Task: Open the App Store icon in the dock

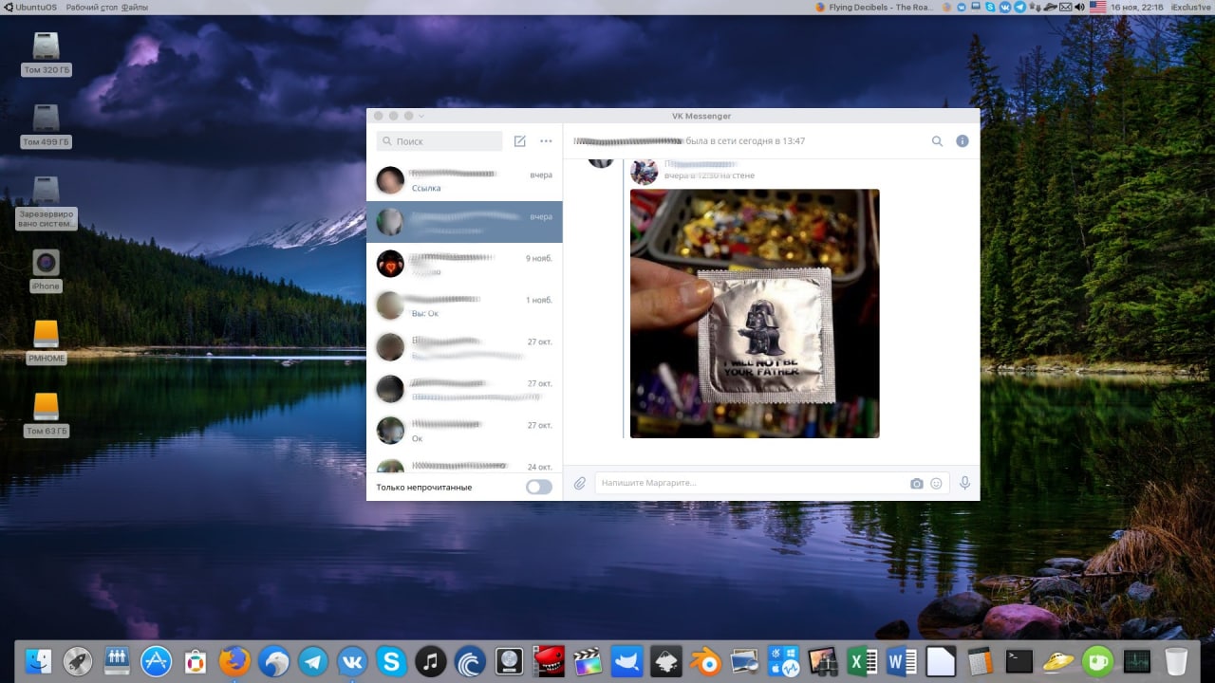Action: coord(156,661)
